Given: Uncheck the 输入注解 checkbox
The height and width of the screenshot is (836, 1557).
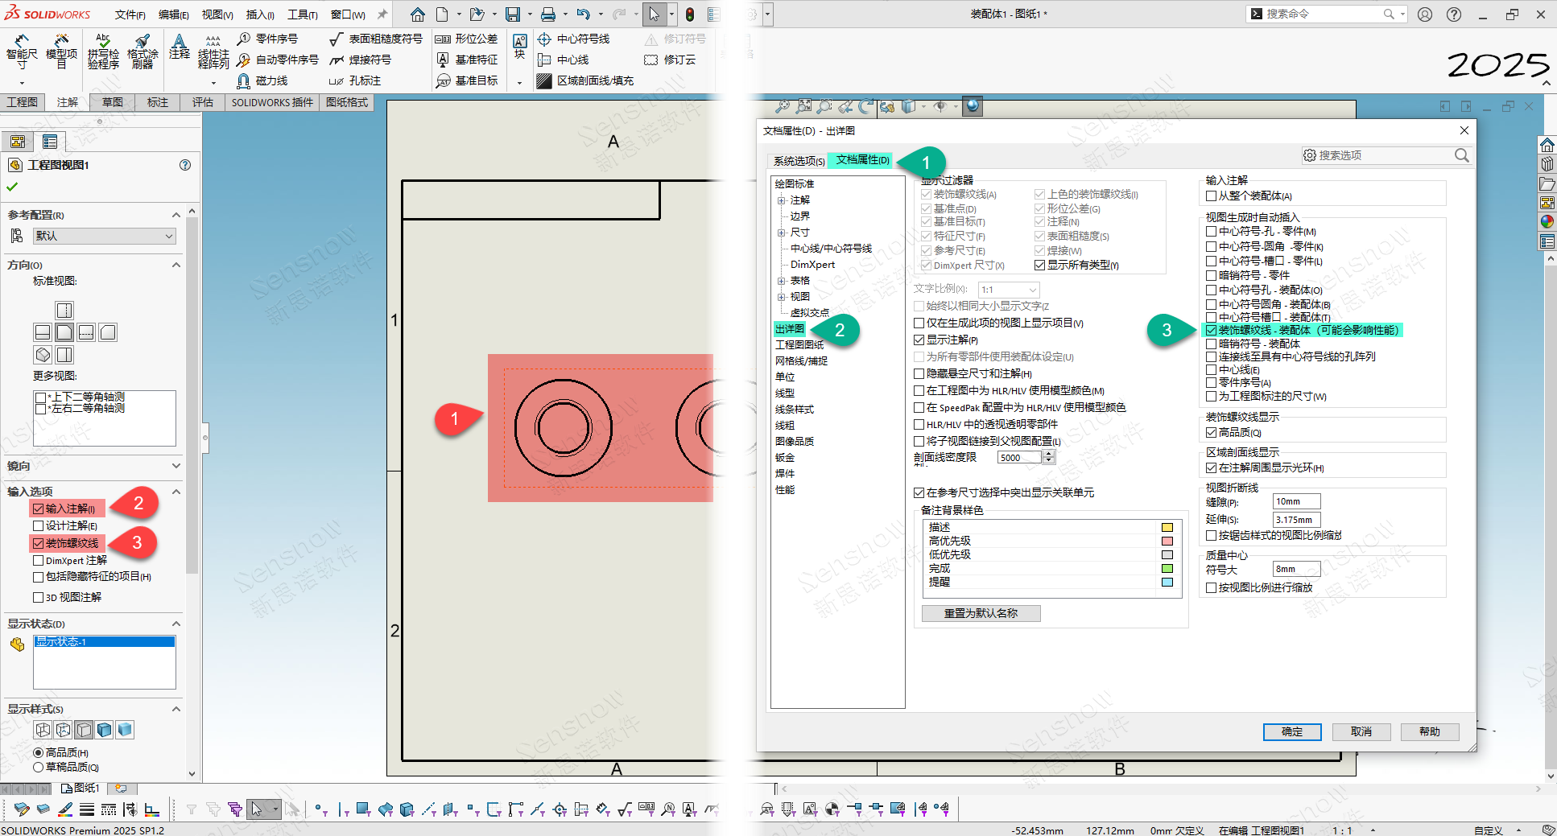Looking at the screenshot, I should tap(39, 509).
